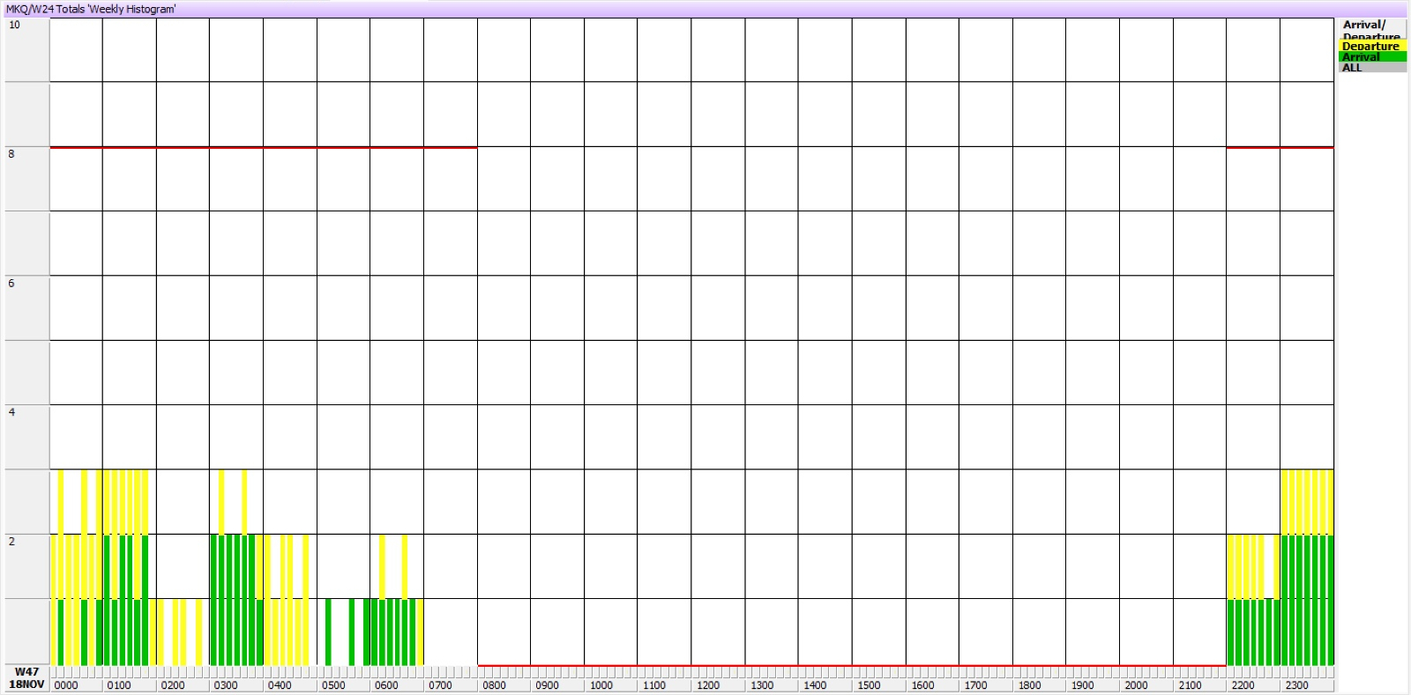
Task: Select the 1800 hour time slot
Action: point(1029,685)
